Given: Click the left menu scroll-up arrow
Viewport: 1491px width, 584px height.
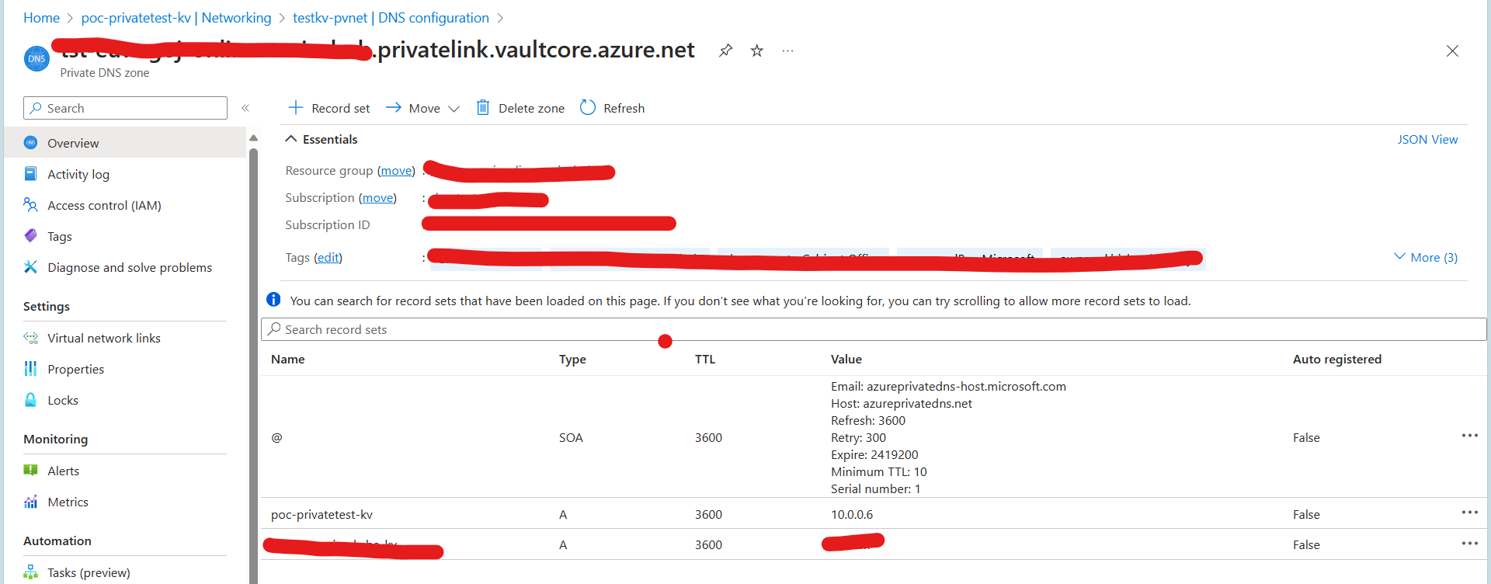Looking at the screenshot, I should (x=253, y=137).
